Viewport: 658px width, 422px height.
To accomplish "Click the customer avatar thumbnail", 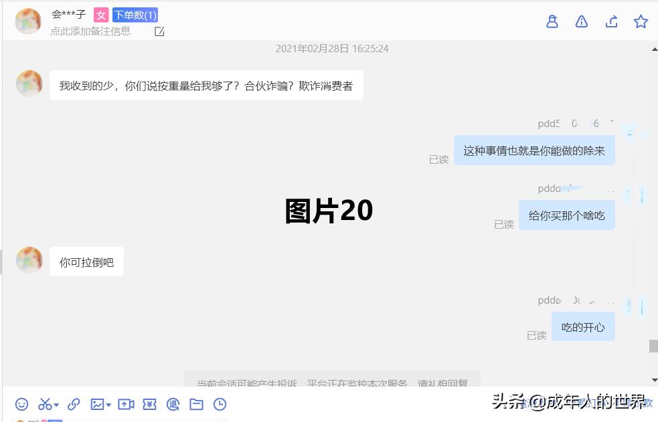I will pos(27,21).
